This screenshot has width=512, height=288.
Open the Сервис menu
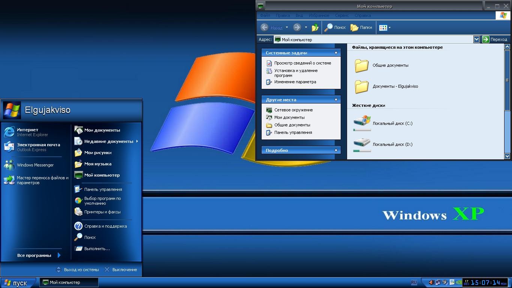pos(342,15)
